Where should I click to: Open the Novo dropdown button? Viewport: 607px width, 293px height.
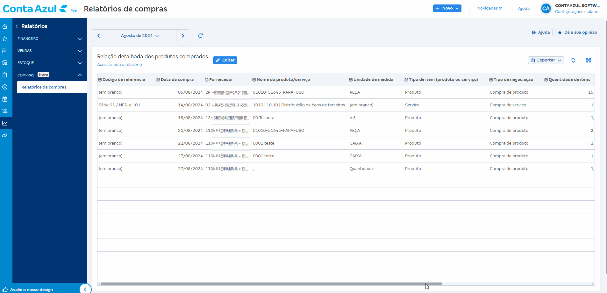tap(447, 8)
